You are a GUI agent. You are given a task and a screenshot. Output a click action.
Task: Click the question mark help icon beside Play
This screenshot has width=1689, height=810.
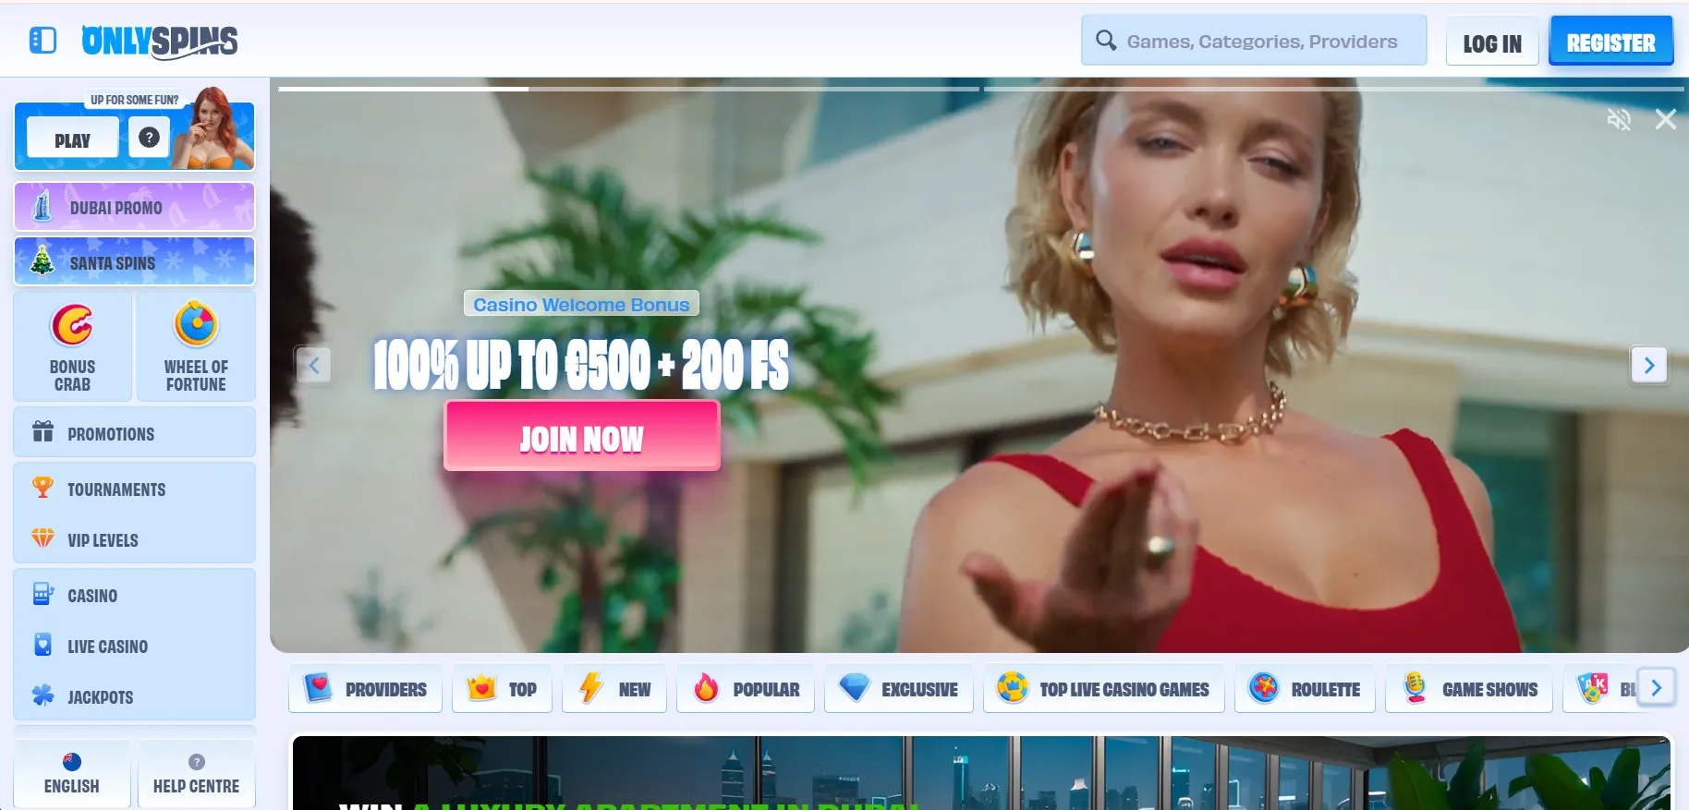tap(149, 138)
